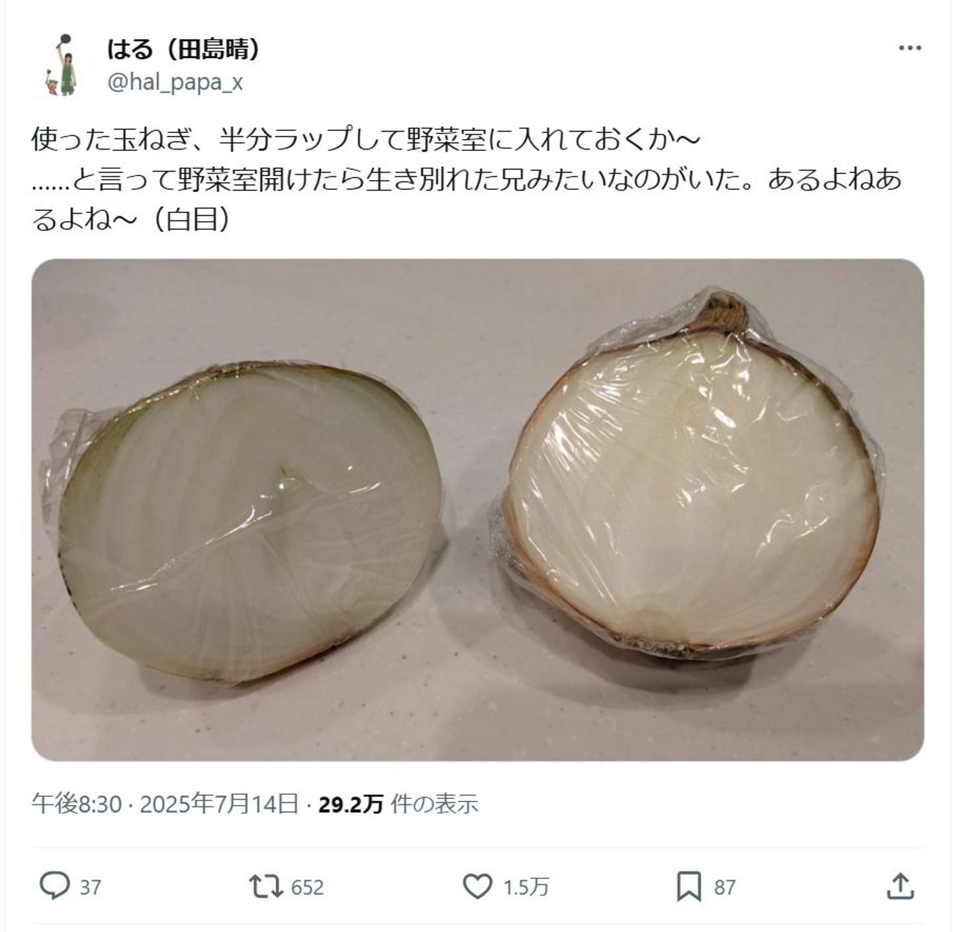The width and height of the screenshot is (953, 932).
Task: Open the reply speech bubble icon
Action: click(x=54, y=886)
